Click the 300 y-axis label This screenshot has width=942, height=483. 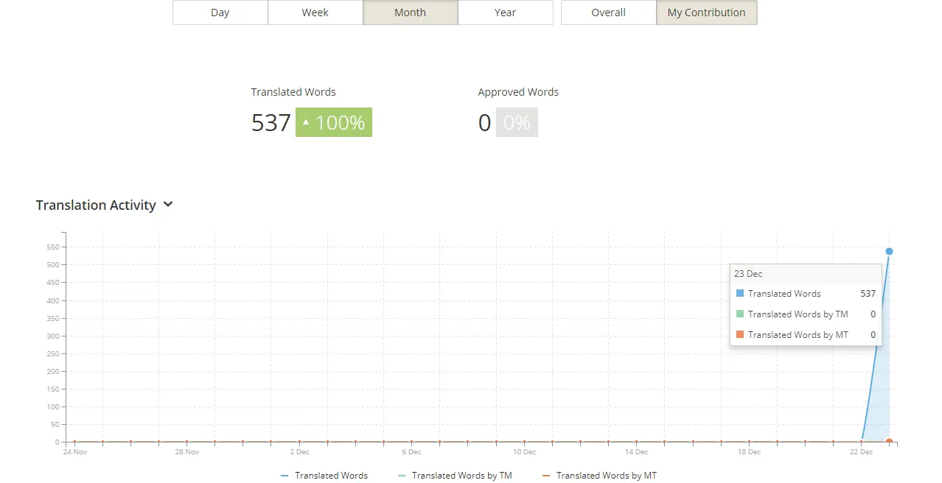pyautogui.click(x=54, y=336)
